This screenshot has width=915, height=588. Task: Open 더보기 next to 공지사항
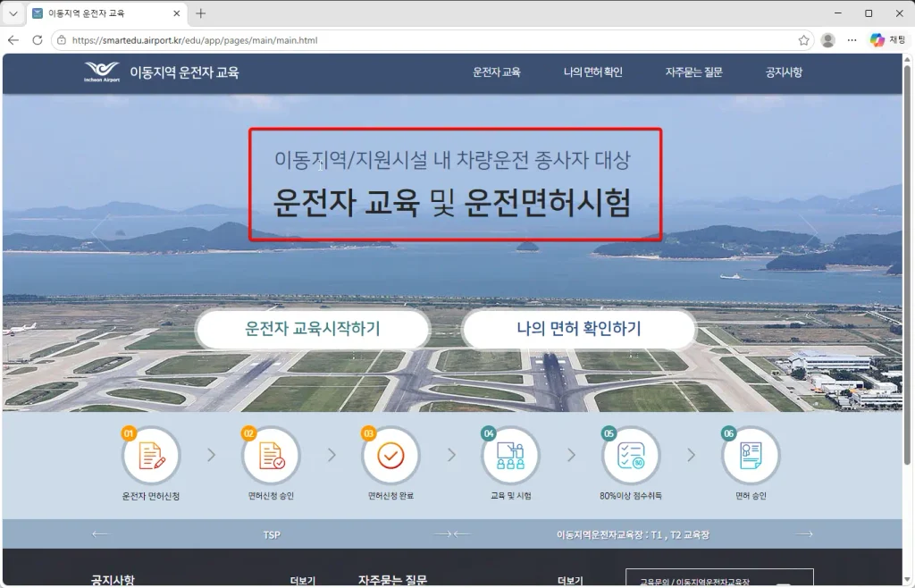pos(302,581)
